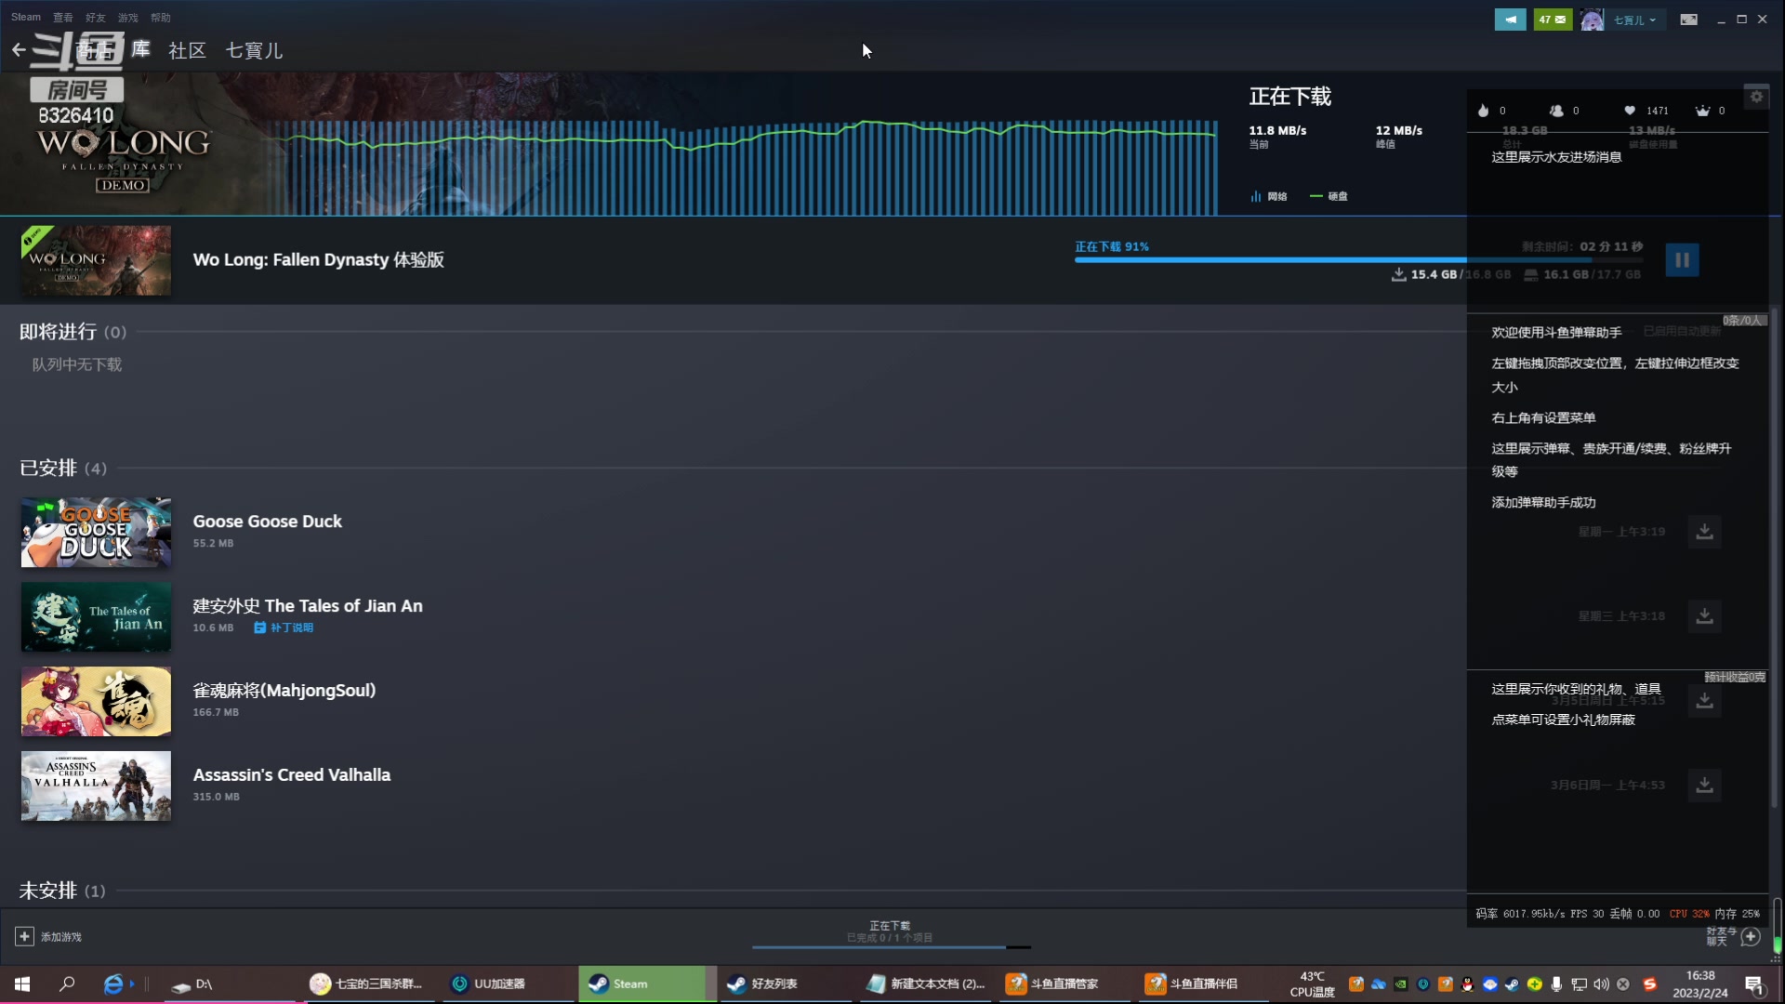Click the microphone tray icon
Viewport: 1785px width, 1004px height.
tap(1556, 984)
